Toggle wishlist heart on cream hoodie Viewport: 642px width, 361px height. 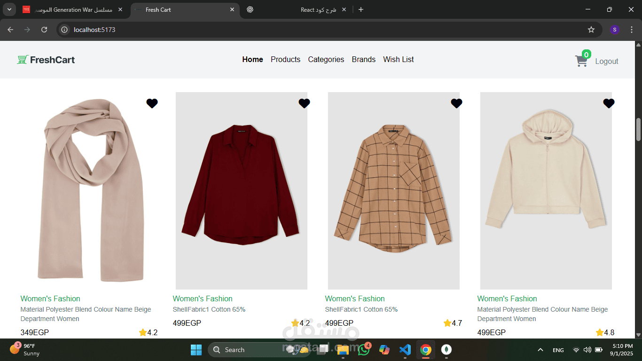coord(609,103)
